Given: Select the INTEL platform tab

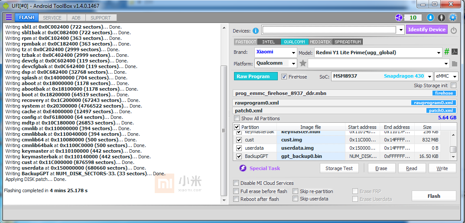Looking at the screenshot, I should click(269, 42).
